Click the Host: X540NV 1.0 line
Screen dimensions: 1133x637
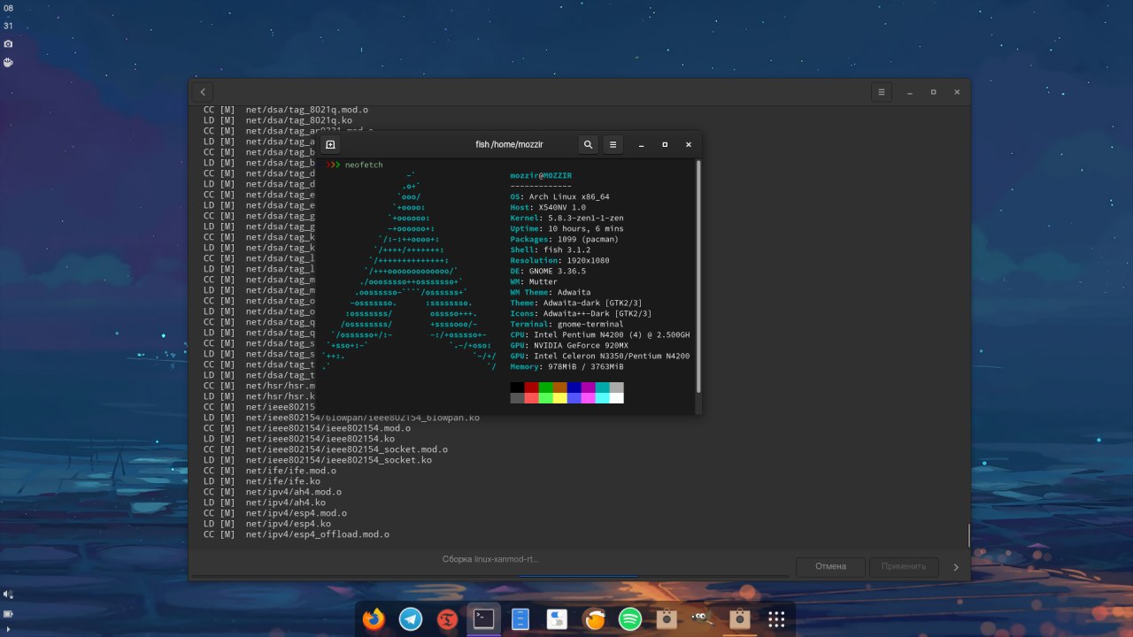point(548,208)
